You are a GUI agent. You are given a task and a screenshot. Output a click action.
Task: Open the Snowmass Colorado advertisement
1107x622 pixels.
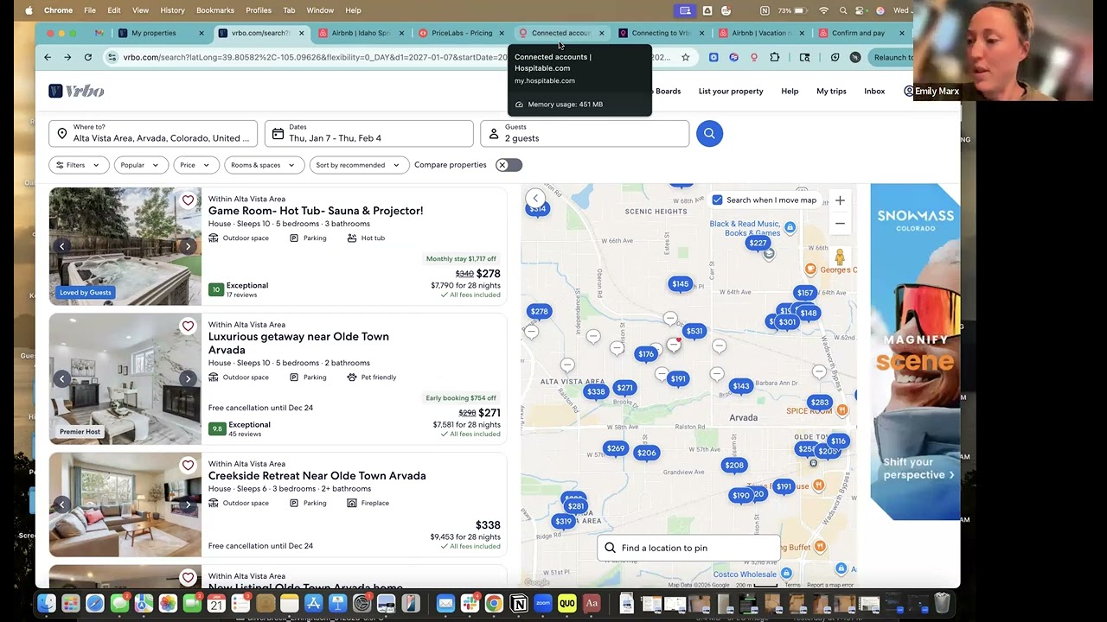(x=915, y=352)
